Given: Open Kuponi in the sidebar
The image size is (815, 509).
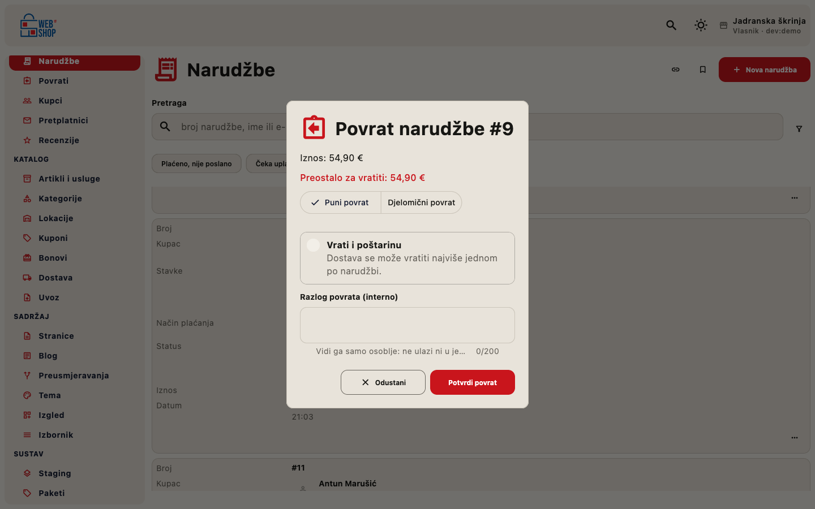Looking at the screenshot, I should 75,238.
